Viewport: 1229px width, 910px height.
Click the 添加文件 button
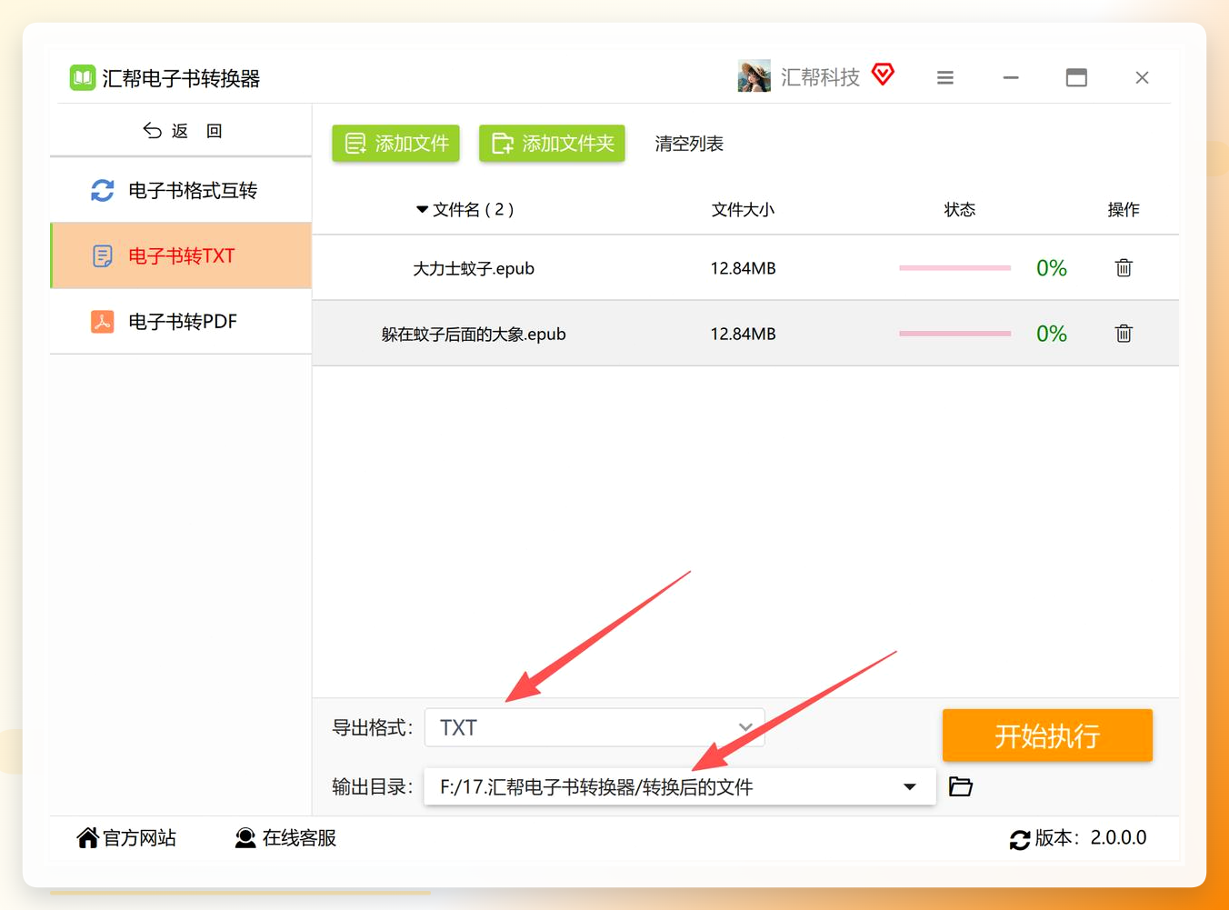[x=396, y=144]
